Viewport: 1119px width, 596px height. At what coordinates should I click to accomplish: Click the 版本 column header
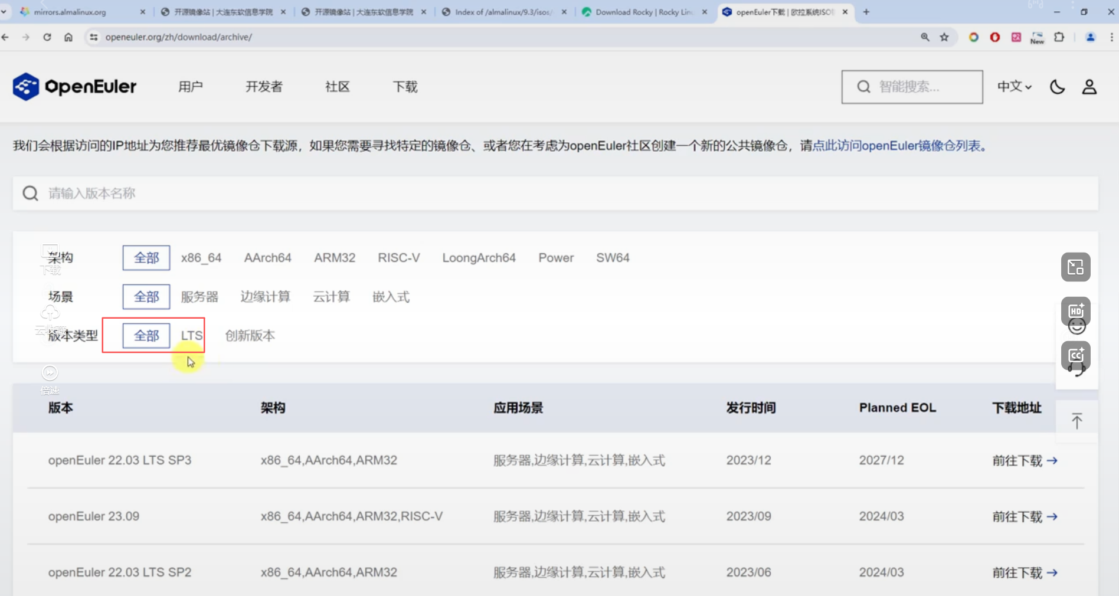pyautogui.click(x=61, y=408)
